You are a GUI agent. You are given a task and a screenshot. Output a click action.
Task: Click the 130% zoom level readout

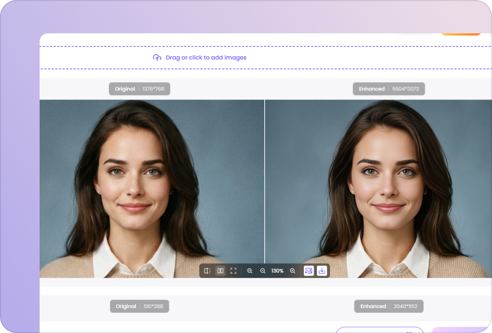point(277,271)
